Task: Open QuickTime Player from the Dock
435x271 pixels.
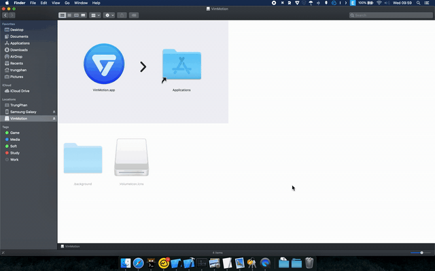Action: point(265,263)
